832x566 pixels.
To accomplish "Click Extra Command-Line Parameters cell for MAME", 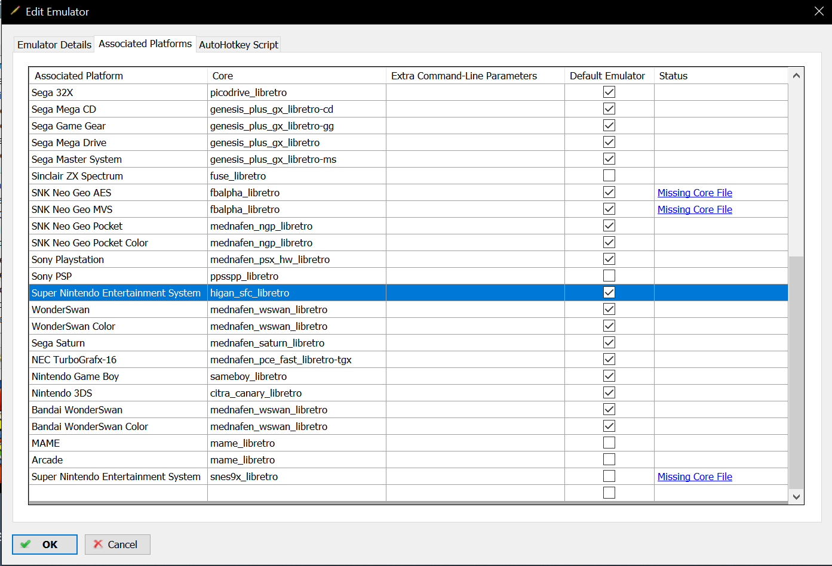I will [x=475, y=443].
